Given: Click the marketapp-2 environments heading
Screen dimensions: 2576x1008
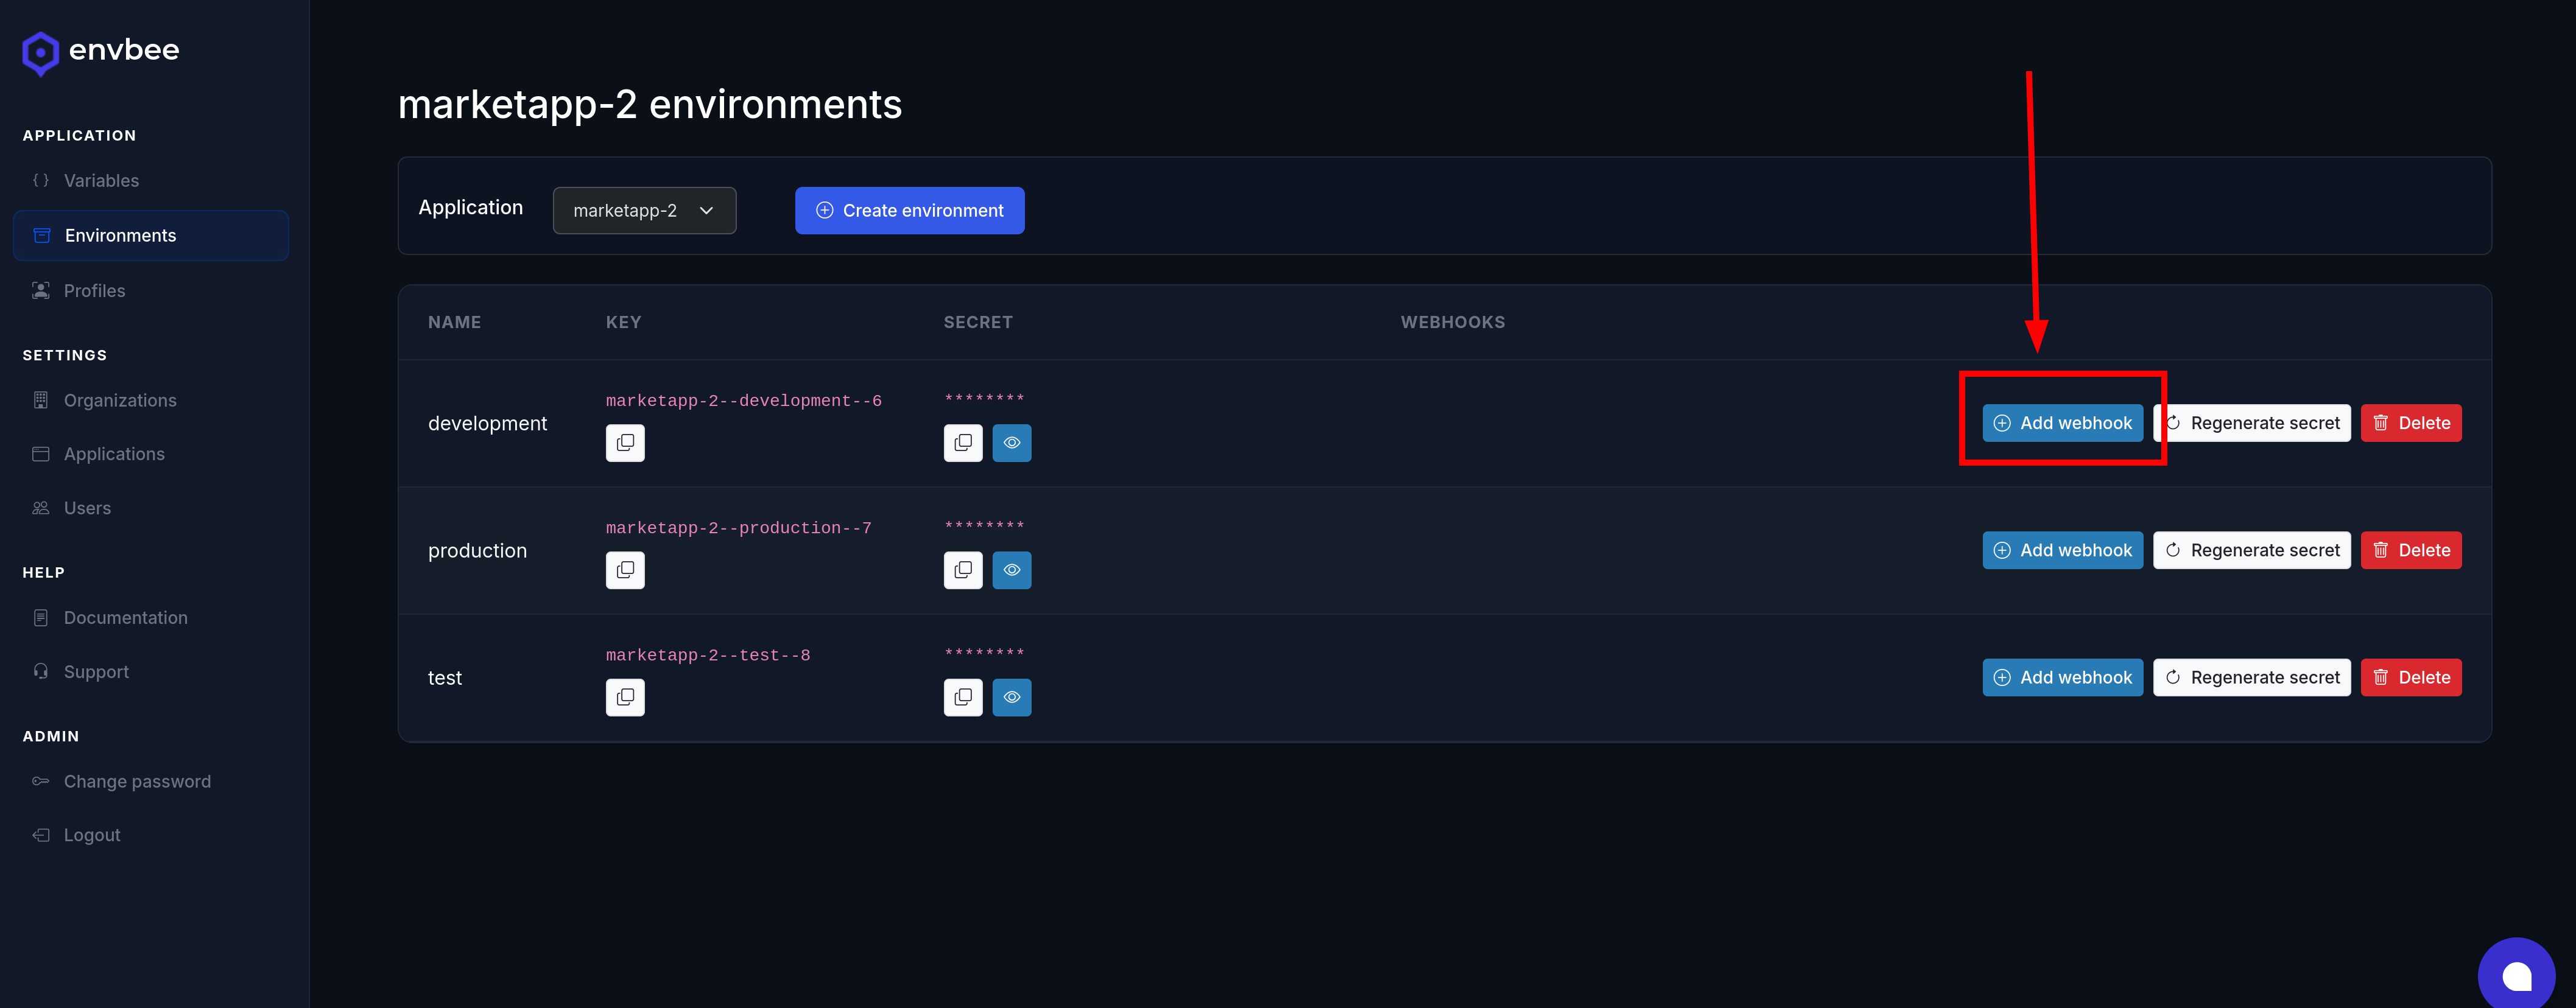Looking at the screenshot, I should coord(650,104).
